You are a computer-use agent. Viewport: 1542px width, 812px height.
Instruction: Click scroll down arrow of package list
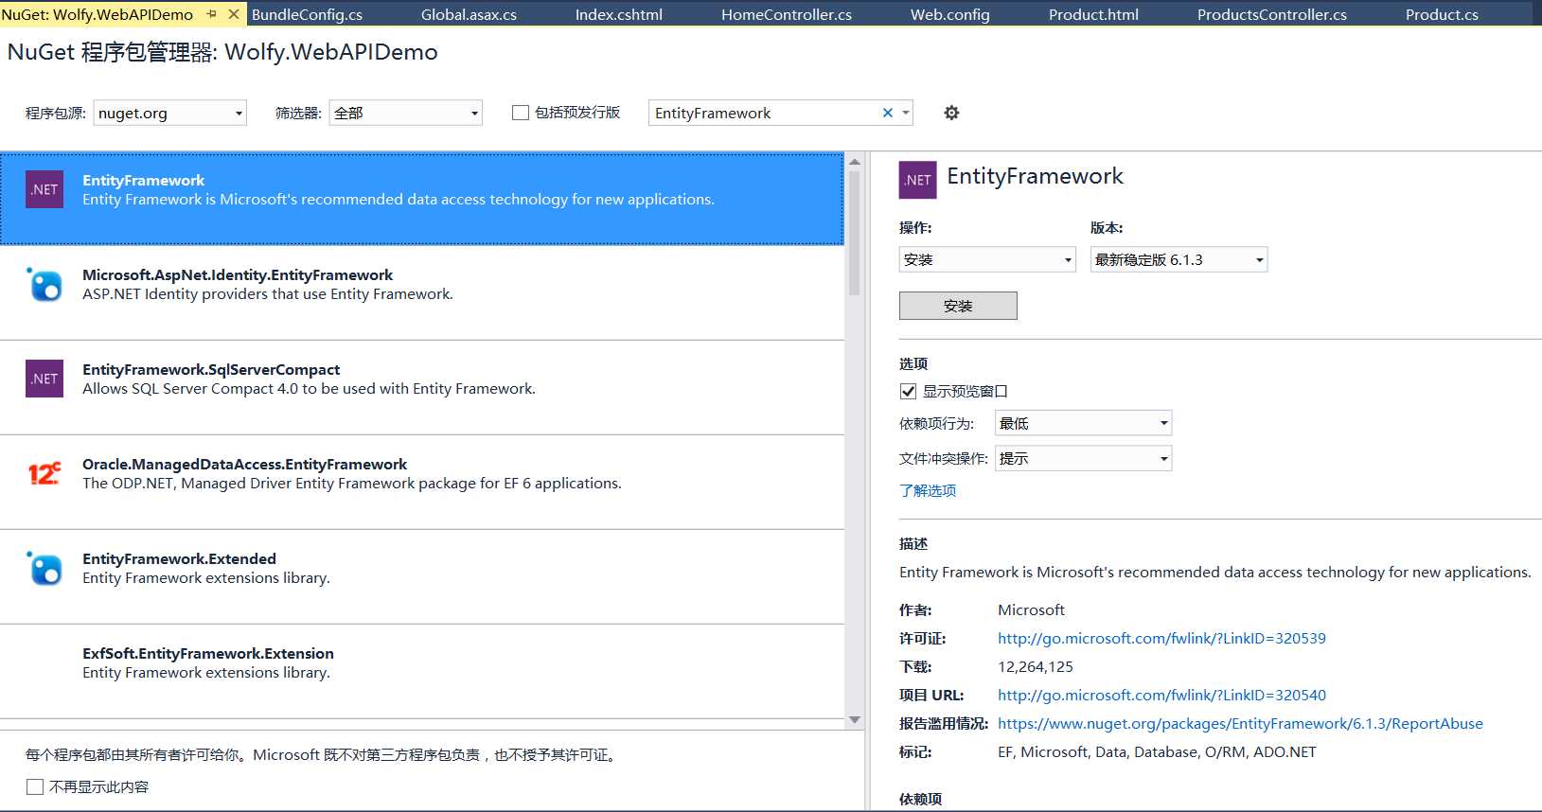tap(855, 720)
